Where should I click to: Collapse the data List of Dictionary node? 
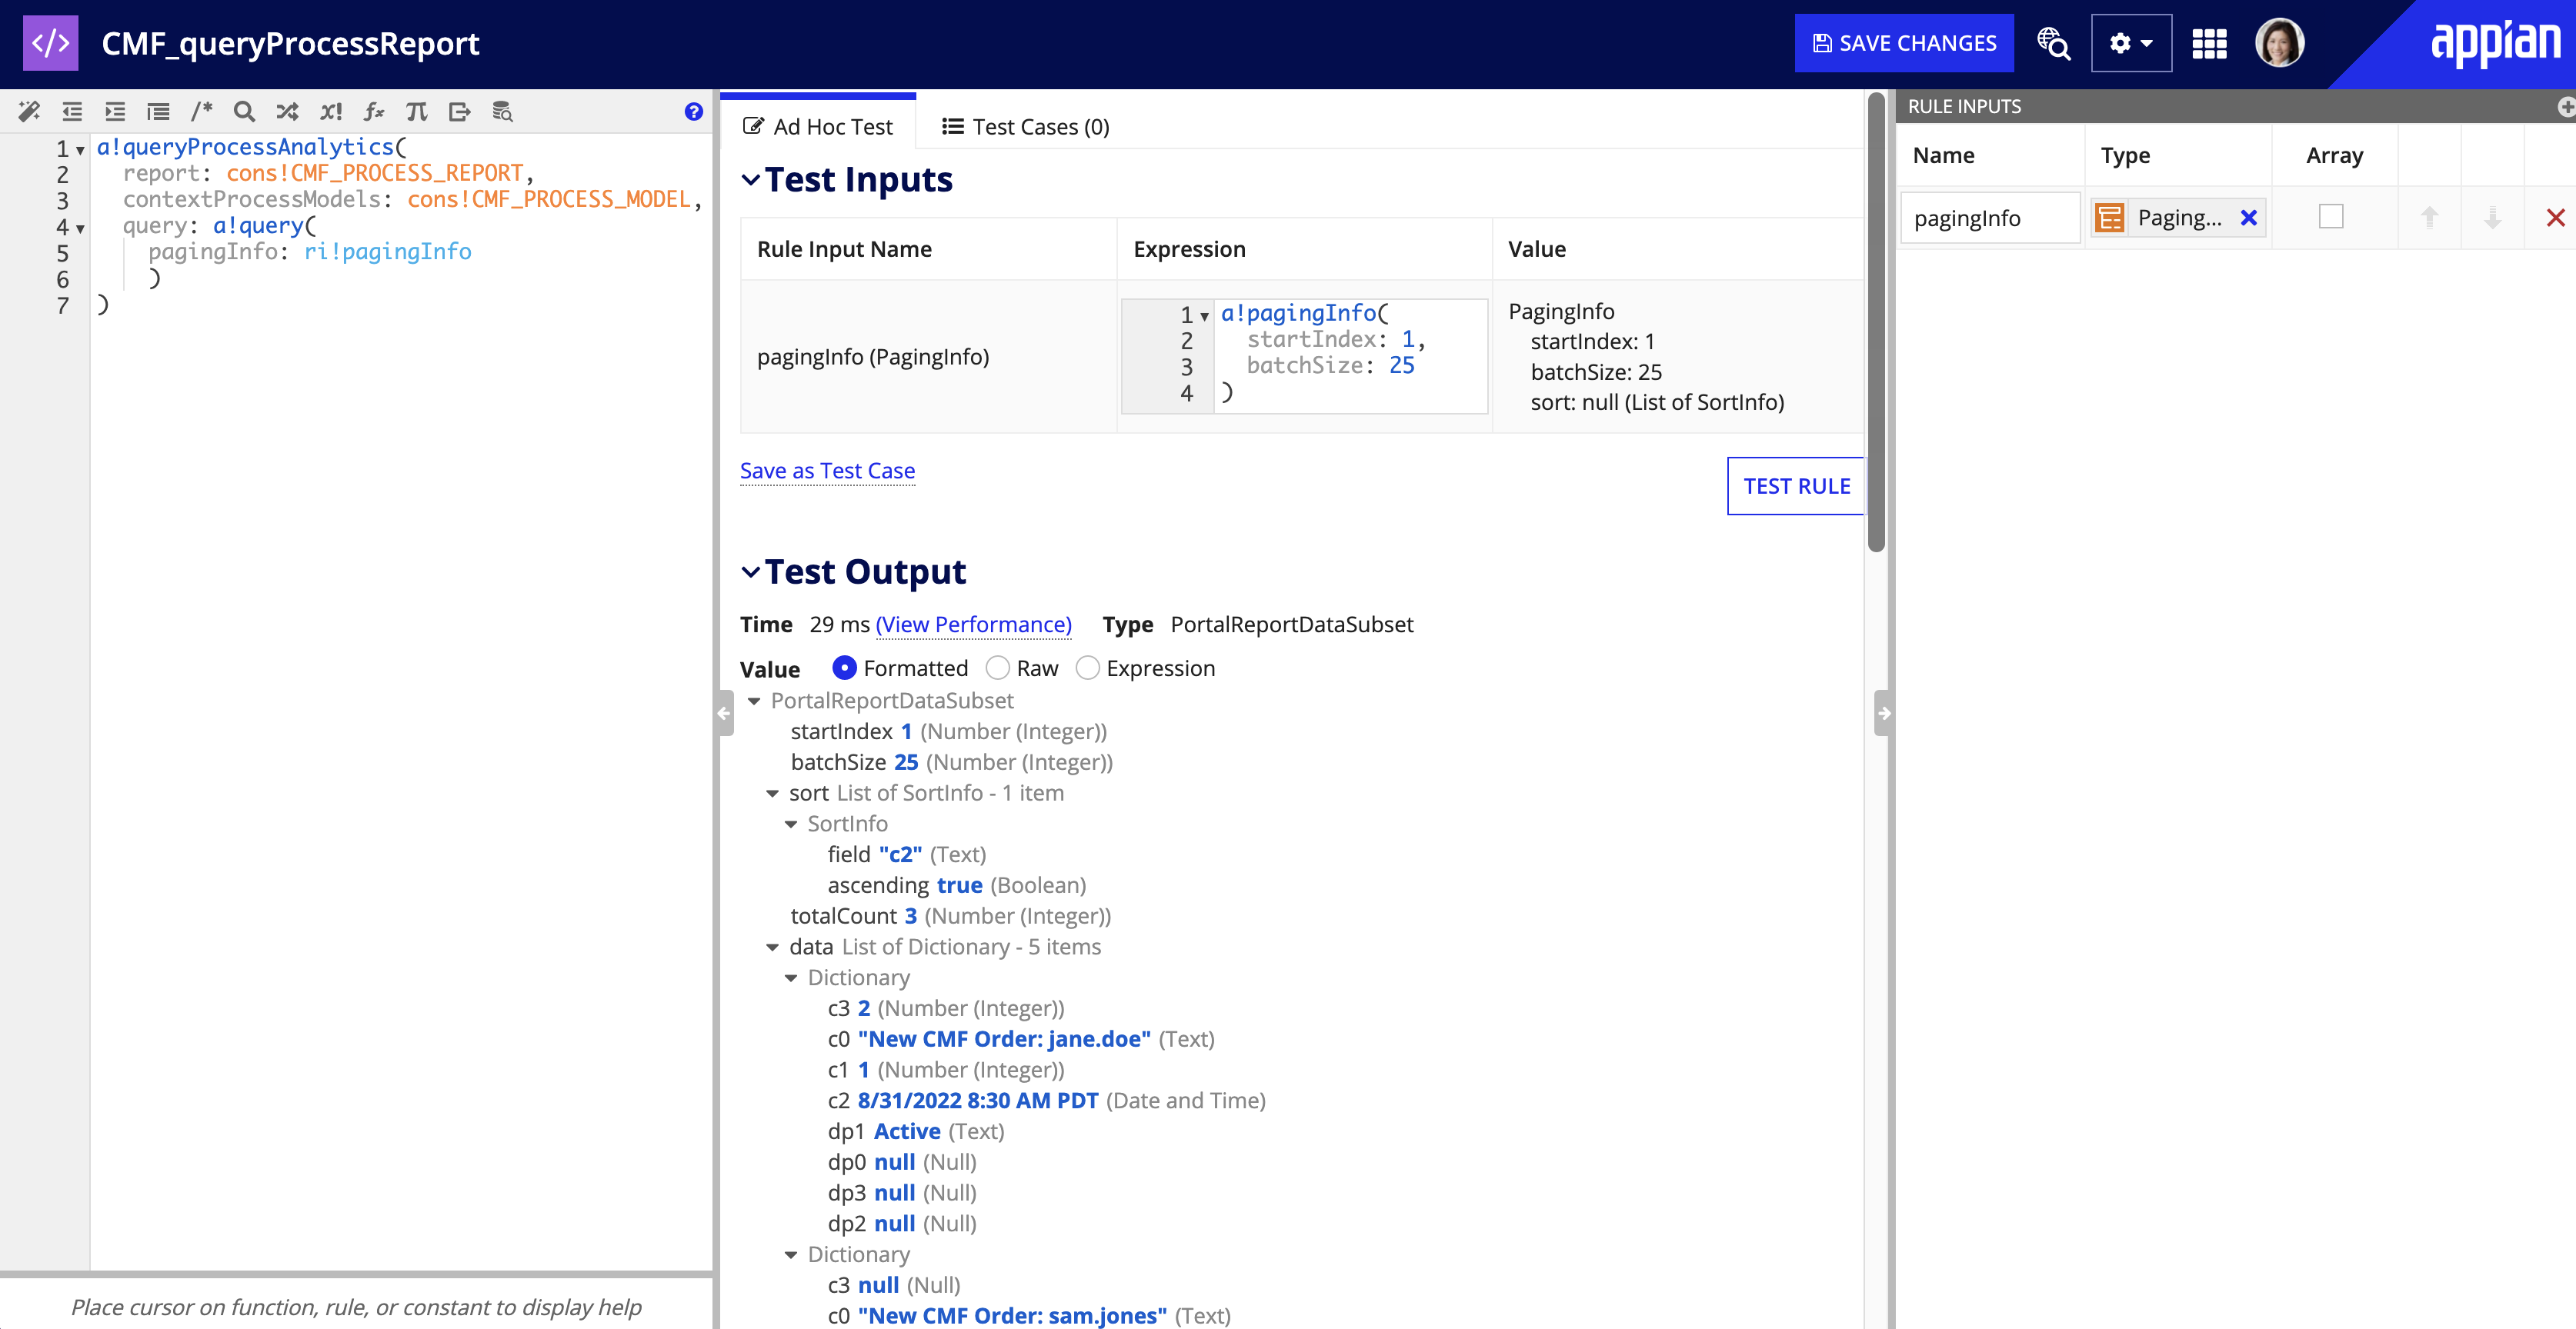click(772, 948)
